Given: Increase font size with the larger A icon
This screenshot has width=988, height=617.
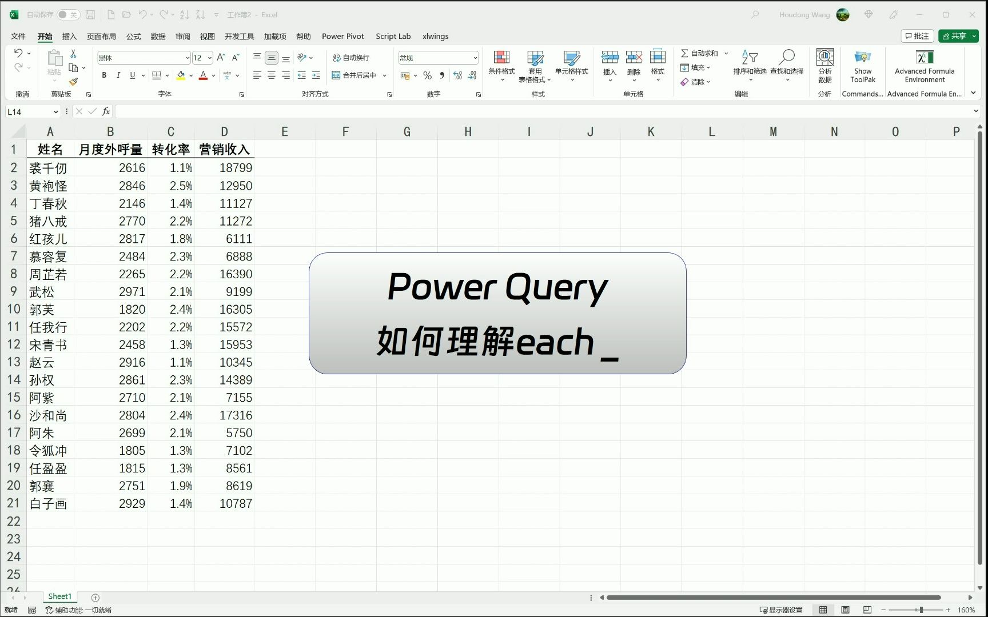Looking at the screenshot, I should coord(221,58).
